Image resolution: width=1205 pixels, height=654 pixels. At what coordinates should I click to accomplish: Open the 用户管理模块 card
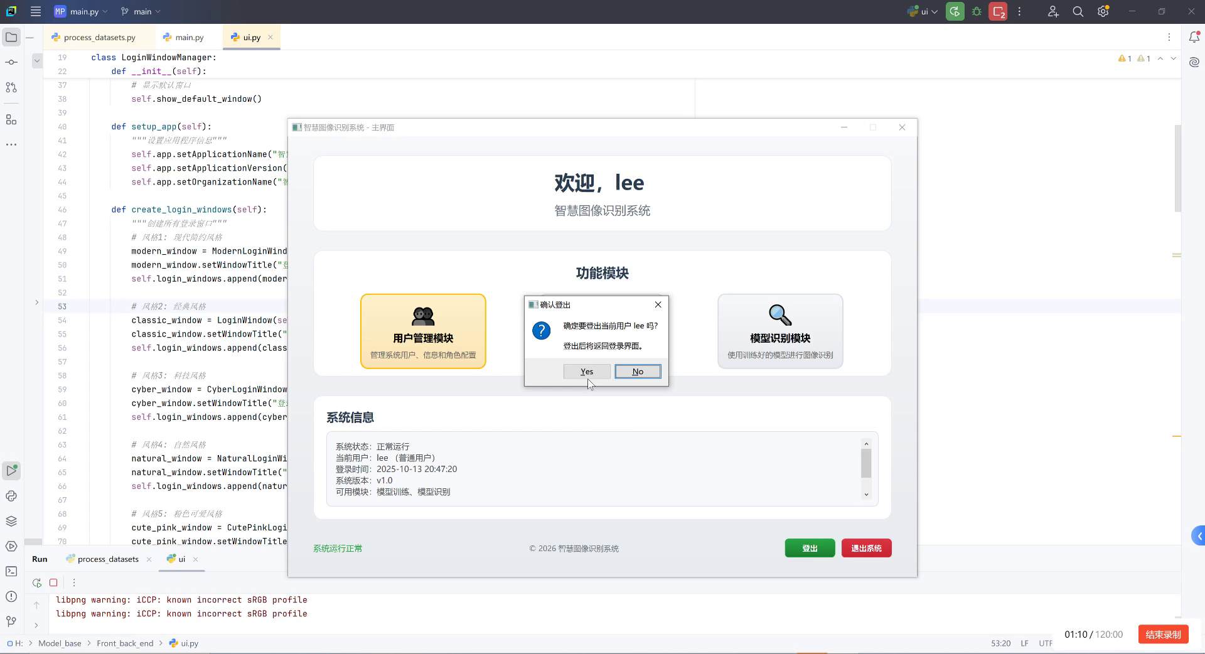coord(423,331)
